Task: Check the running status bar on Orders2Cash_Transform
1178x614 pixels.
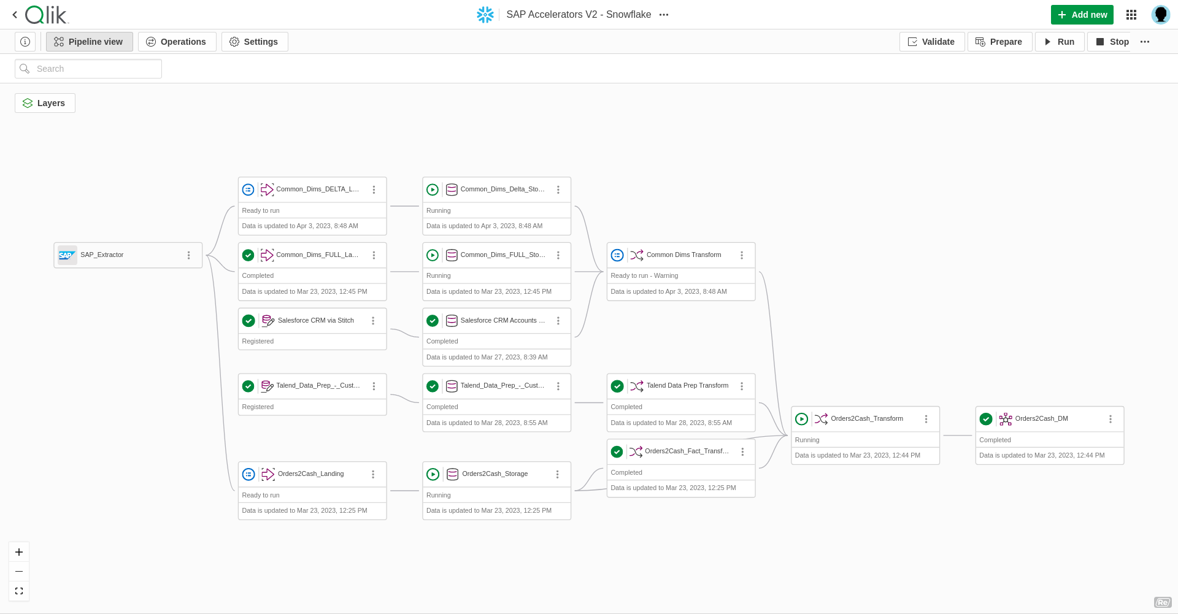Action: 865,440
